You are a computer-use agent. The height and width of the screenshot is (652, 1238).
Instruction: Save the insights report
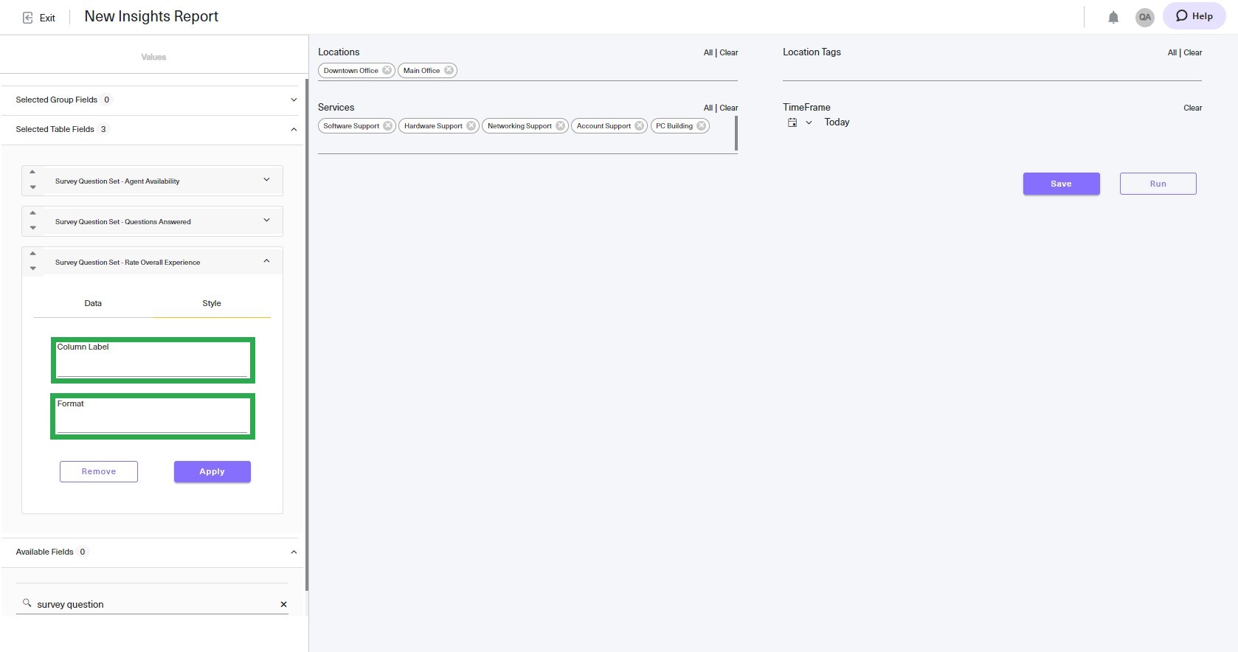pyautogui.click(x=1061, y=184)
